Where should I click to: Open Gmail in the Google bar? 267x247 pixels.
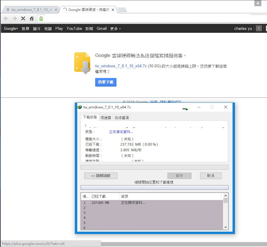coord(102,28)
